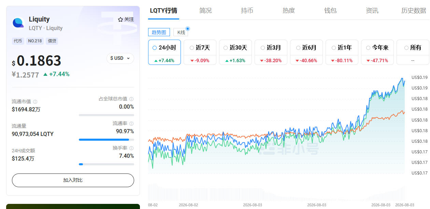
Task: Click the -80.11% one-year change
Action: coord(343,60)
